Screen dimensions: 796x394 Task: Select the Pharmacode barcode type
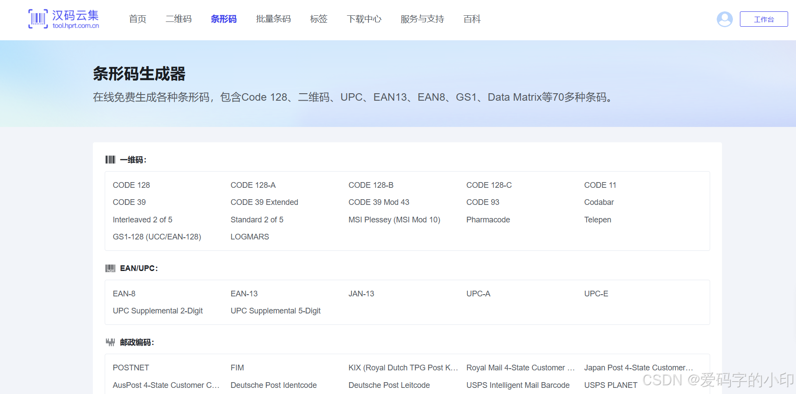(x=488, y=220)
